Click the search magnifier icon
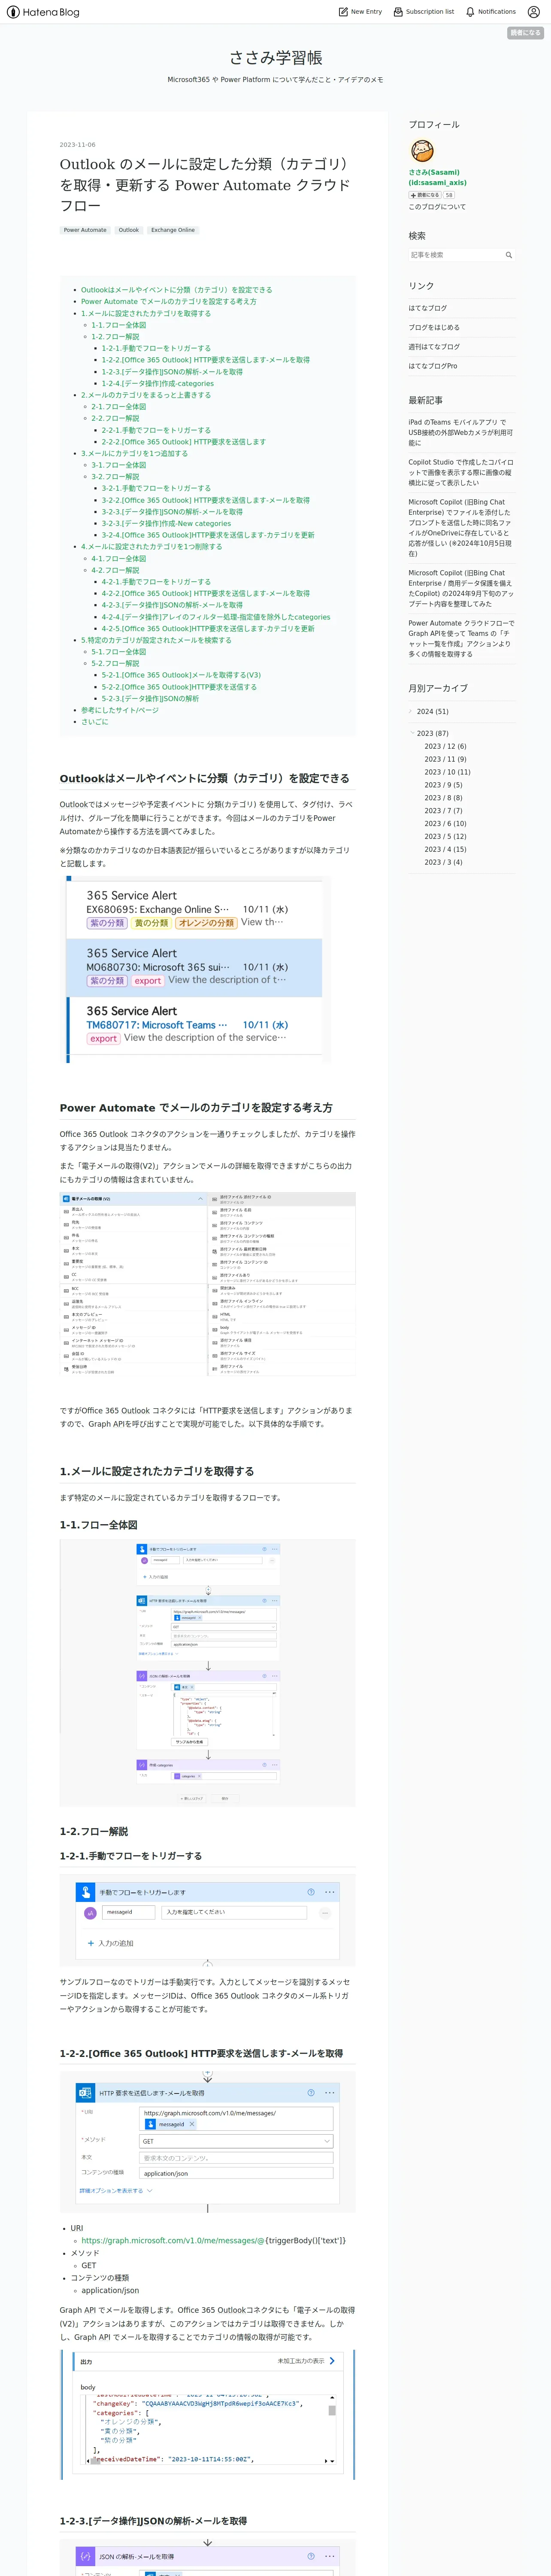Screen dimensions: 551x2576 pyautogui.click(x=508, y=255)
